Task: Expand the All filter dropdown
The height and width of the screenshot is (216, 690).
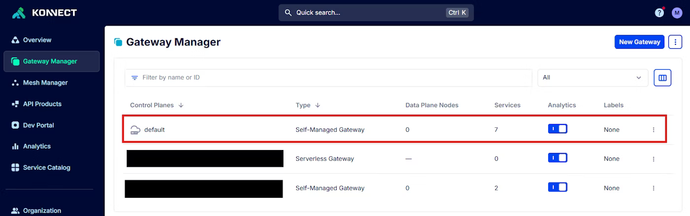Action: click(x=592, y=78)
